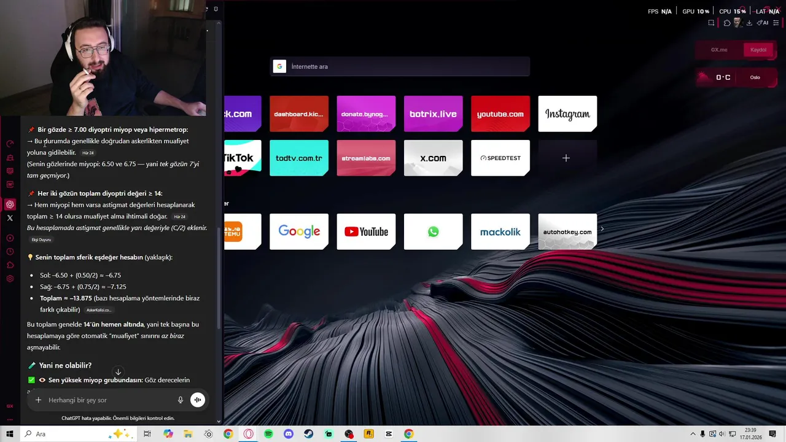This screenshot has height=442, width=786.
Task: Open sidebar Settings gear icon
Action: (x=10, y=279)
